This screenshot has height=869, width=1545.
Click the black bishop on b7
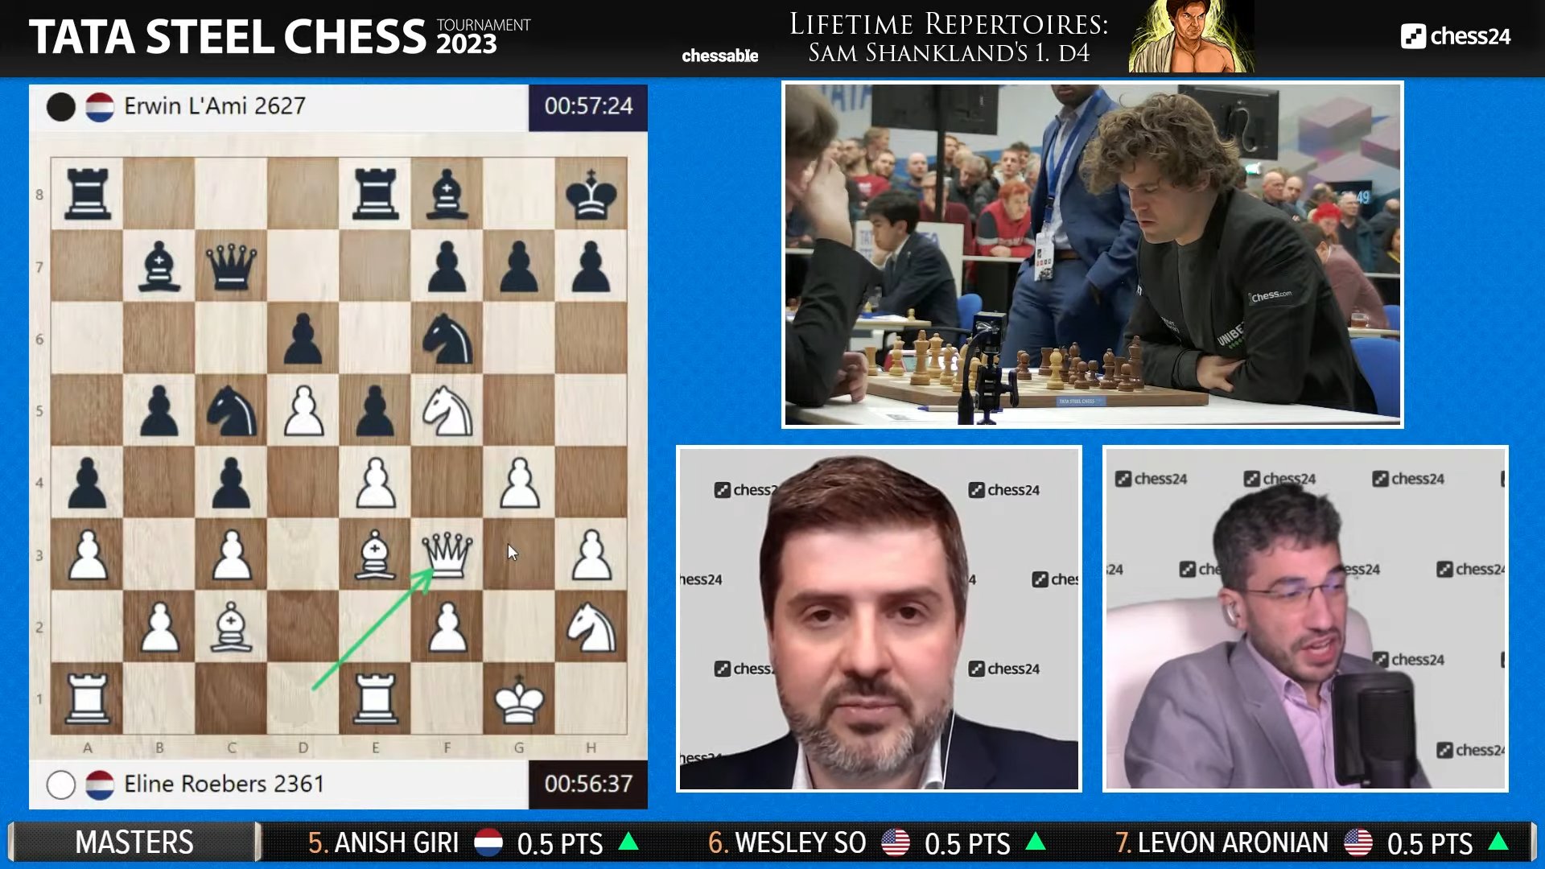[x=159, y=266]
